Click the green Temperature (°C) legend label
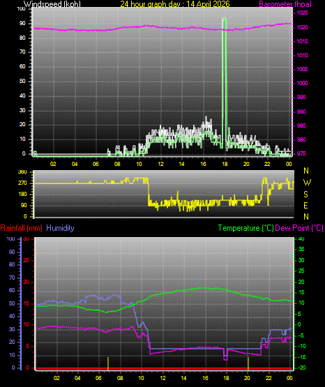Screen dimensions: 325x387 [x=245, y=228]
